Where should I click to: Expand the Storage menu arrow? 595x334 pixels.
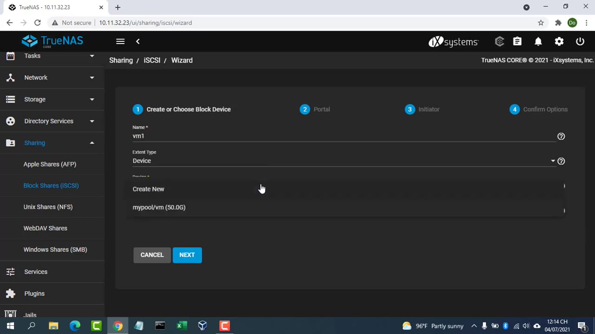(92, 99)
